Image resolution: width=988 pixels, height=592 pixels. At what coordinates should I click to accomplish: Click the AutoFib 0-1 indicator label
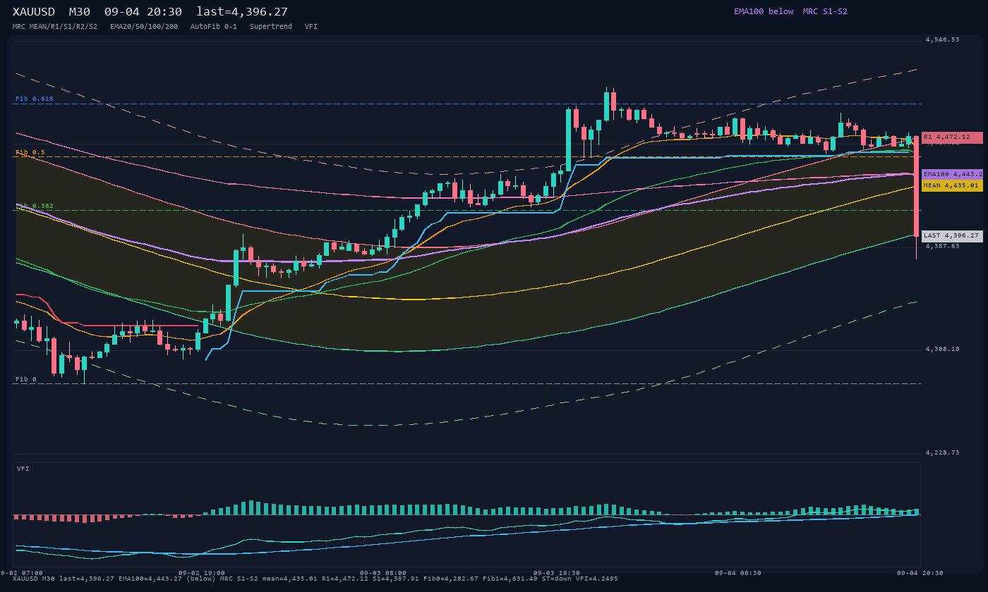coord(214,27)
